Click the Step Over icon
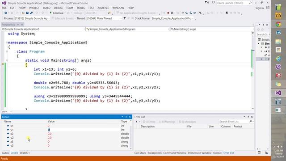This screenshot has height=161, width=286. pos(191,13)
